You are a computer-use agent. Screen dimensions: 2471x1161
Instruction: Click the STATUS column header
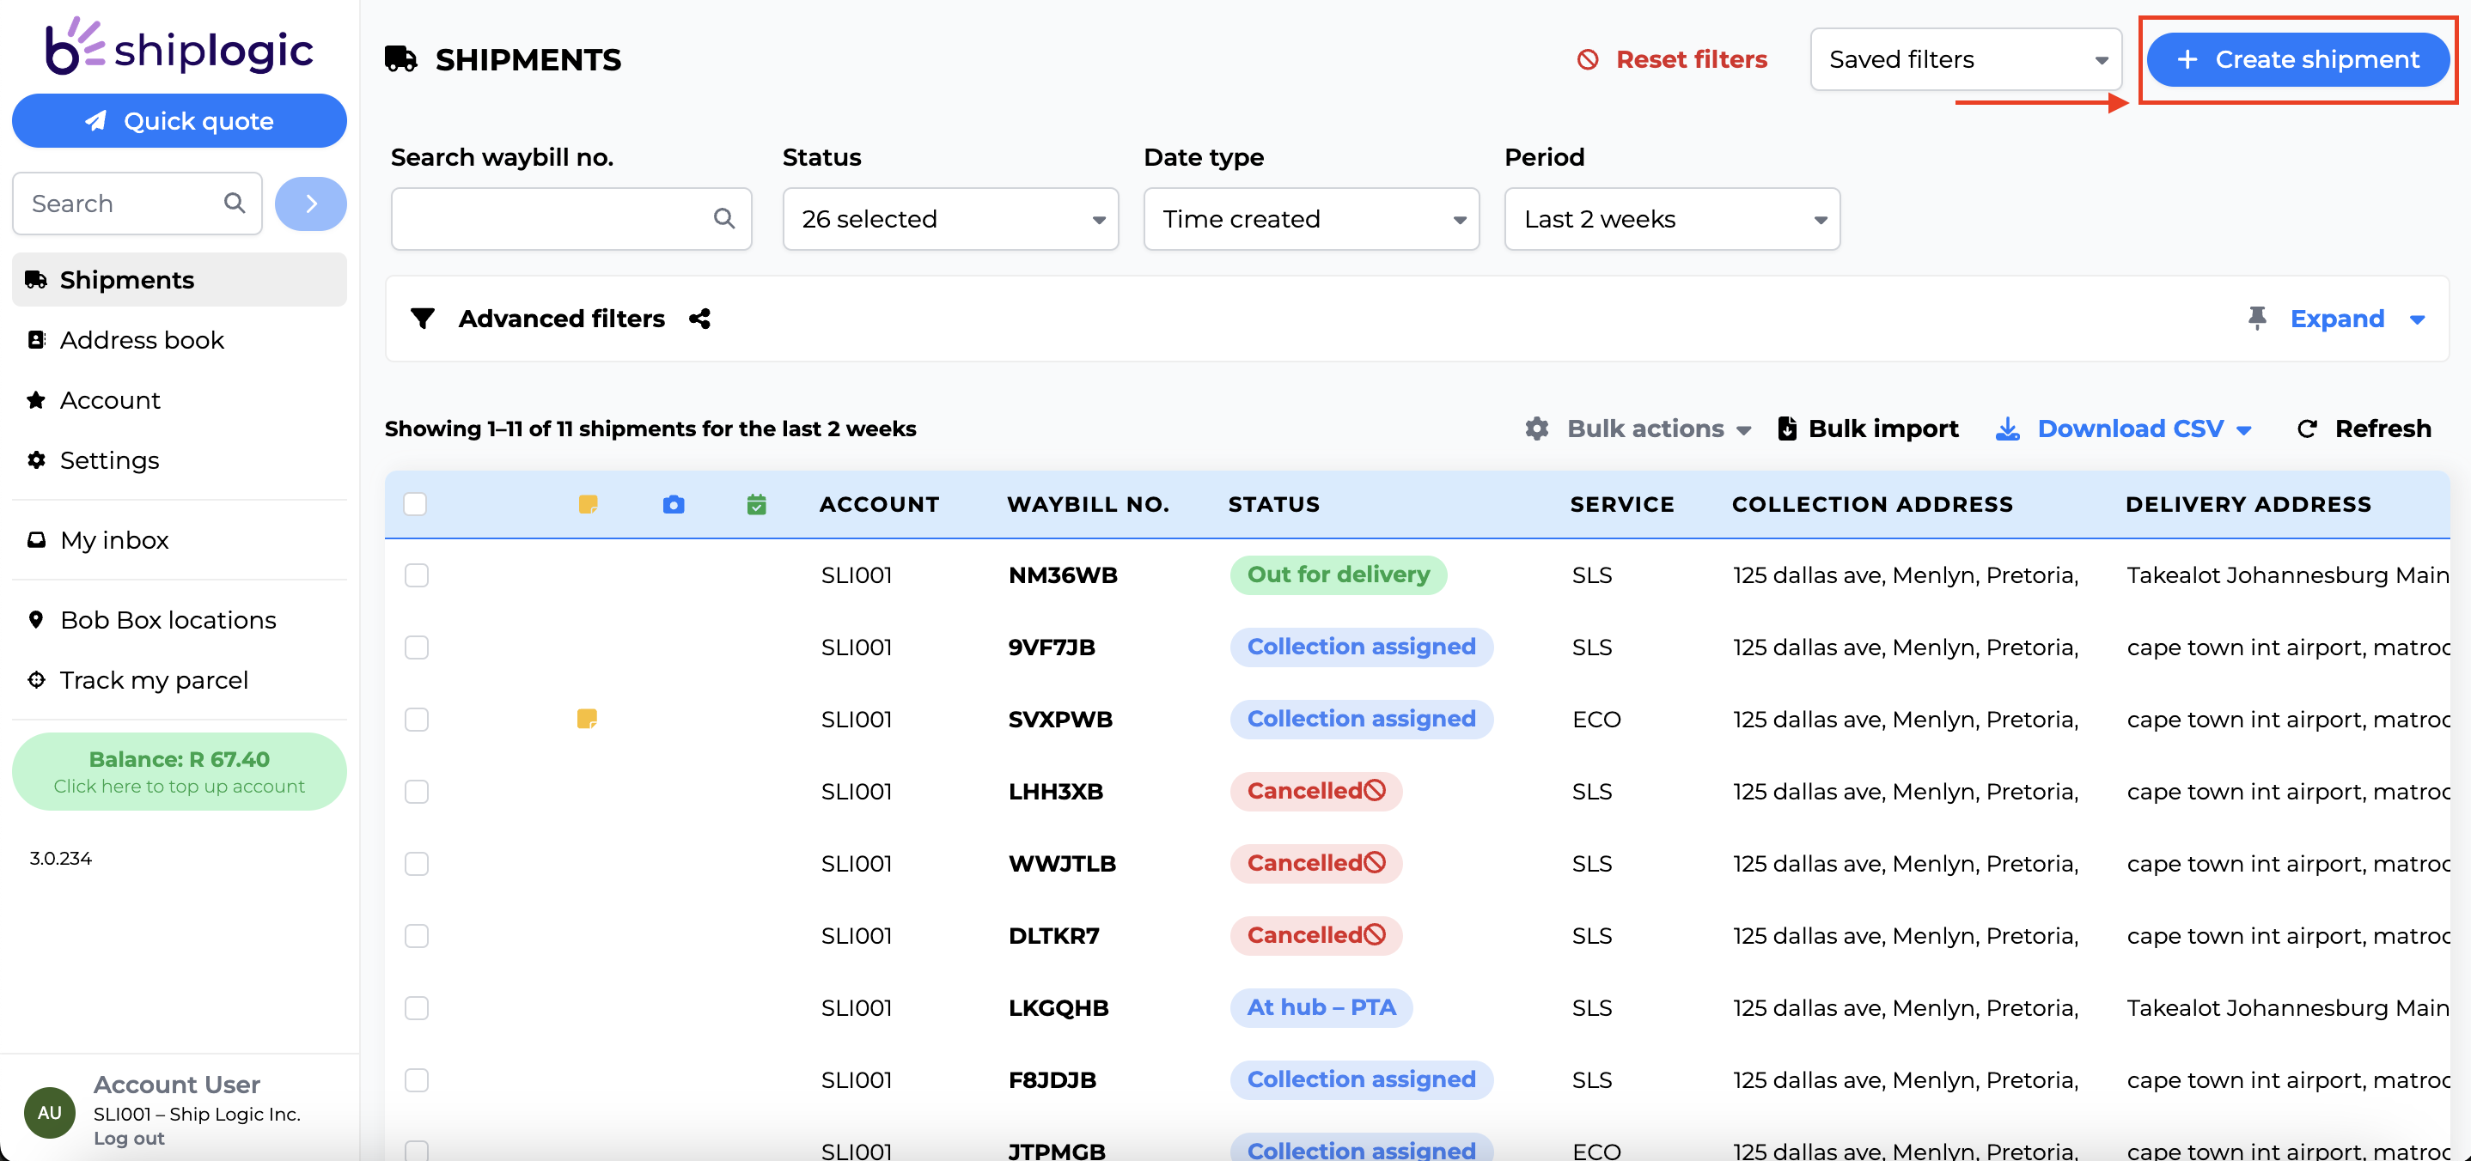[1274, 504]
